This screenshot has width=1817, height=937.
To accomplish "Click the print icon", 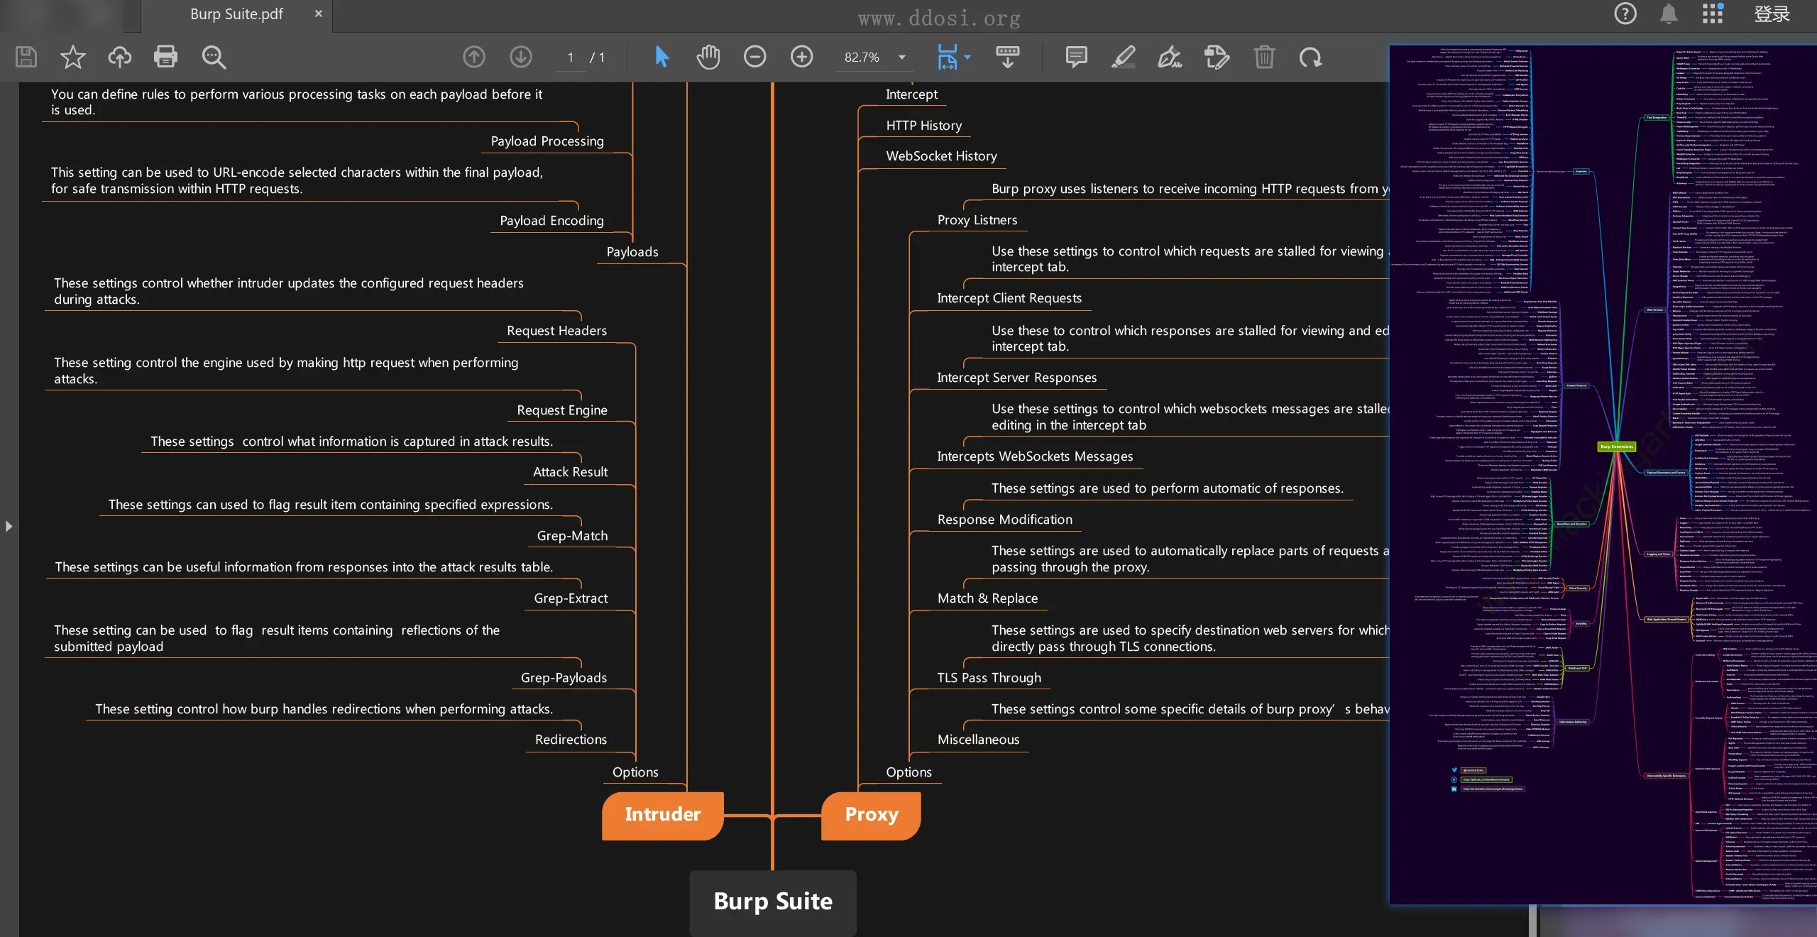I will [x=165, y=57].
